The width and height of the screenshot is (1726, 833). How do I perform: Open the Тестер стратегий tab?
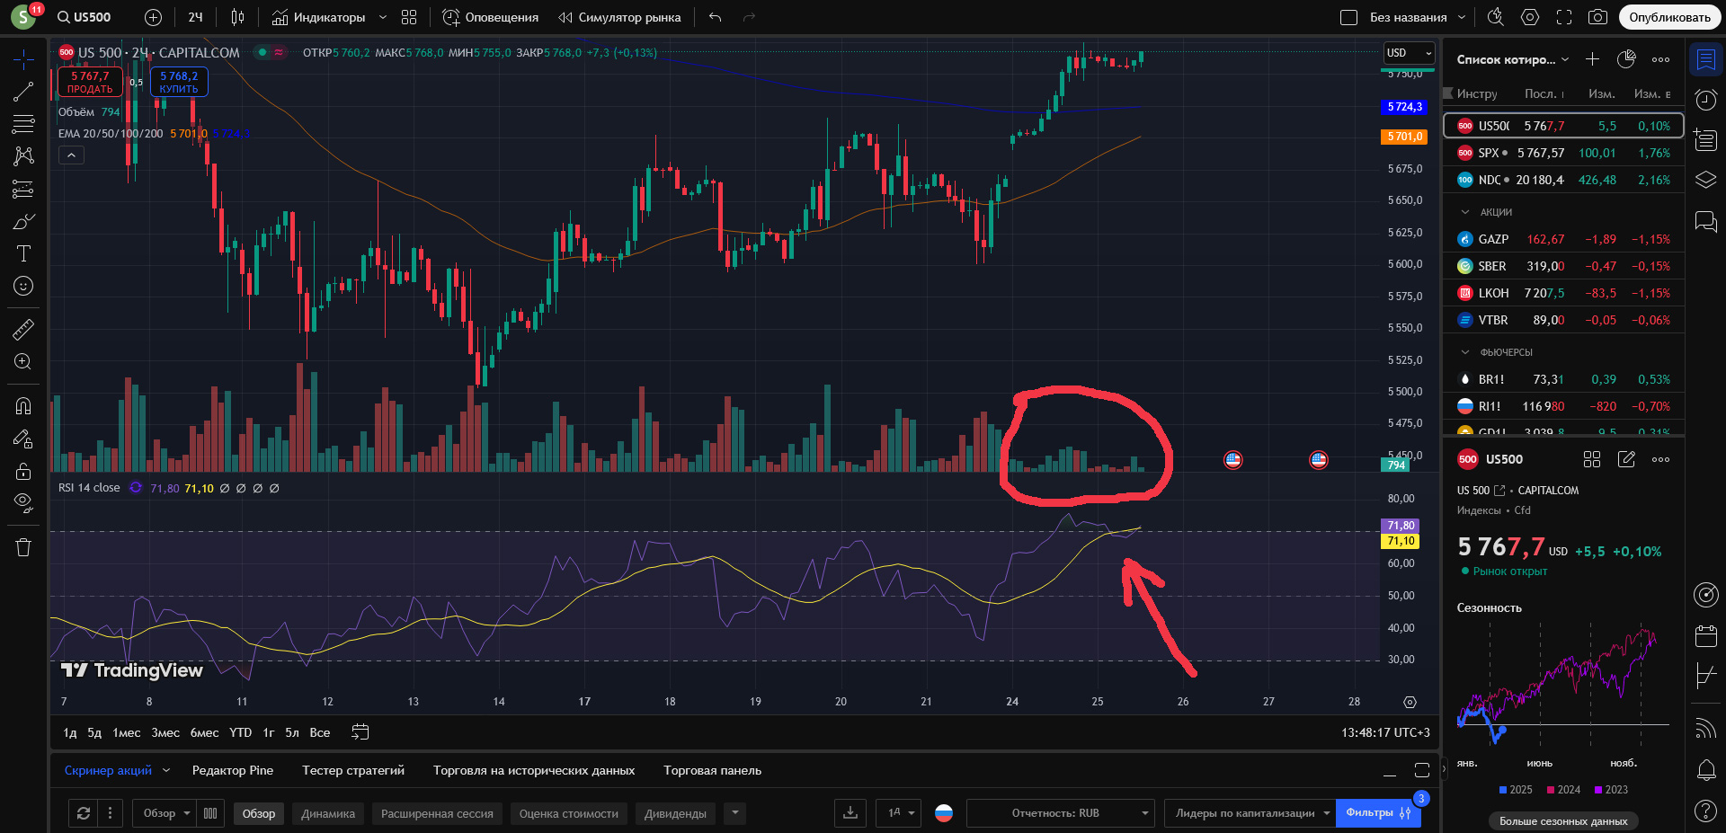(x=353, y=770)
